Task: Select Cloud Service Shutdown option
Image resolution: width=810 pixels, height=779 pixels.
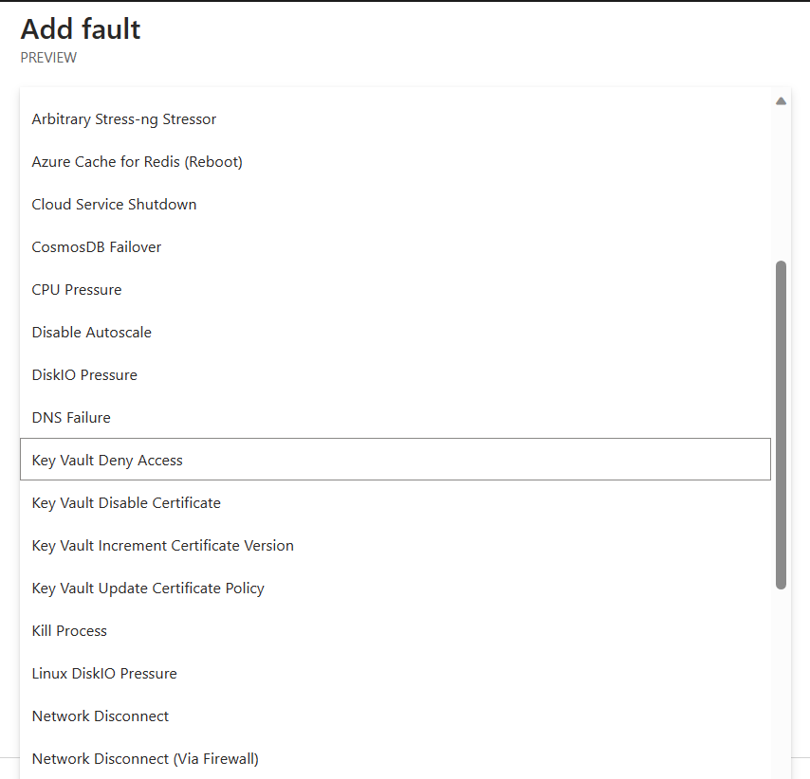Action: [114, 205]
